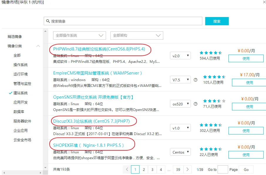Click 共有193条 total count
266x175 pixels.
coord(61,169)
